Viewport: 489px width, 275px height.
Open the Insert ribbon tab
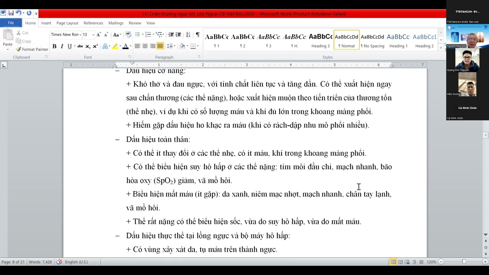coord(46,23)
